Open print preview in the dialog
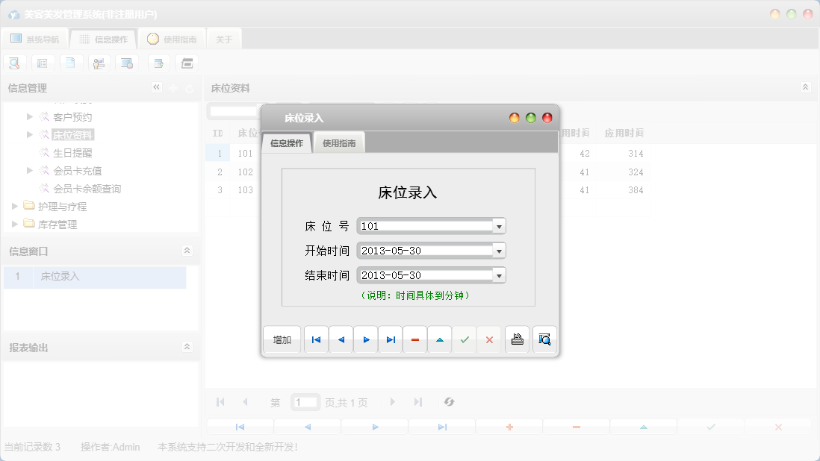 (544, 339)
